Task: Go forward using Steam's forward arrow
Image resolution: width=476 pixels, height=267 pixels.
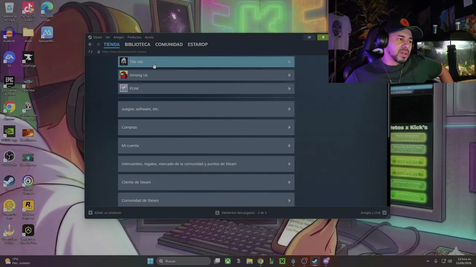Action: tap(98, 44)
